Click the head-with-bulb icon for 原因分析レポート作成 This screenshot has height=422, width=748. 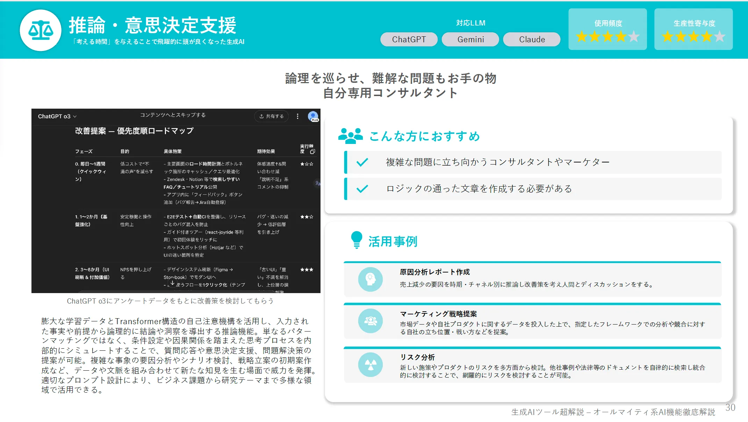click(x=370, y=279)
